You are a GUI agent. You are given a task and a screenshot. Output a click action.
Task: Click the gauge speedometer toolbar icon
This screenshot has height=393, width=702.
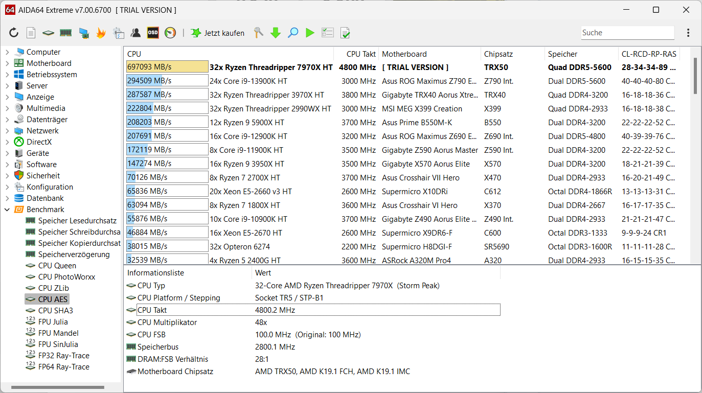[x=170, y=33]
